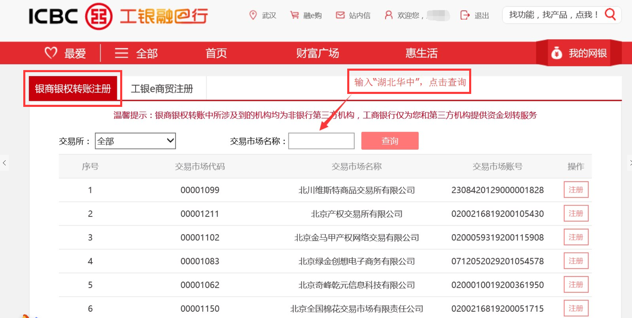Screen dimensions: 632x318
Task: Click 注册 for 北京绿金创想电子商务有限公司
Action: click(x=576, y=261)
